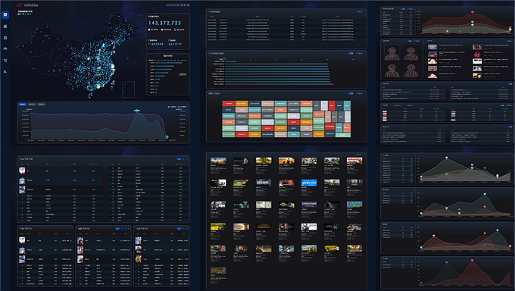Open the Unturned game thumbnail

(309, 204)
